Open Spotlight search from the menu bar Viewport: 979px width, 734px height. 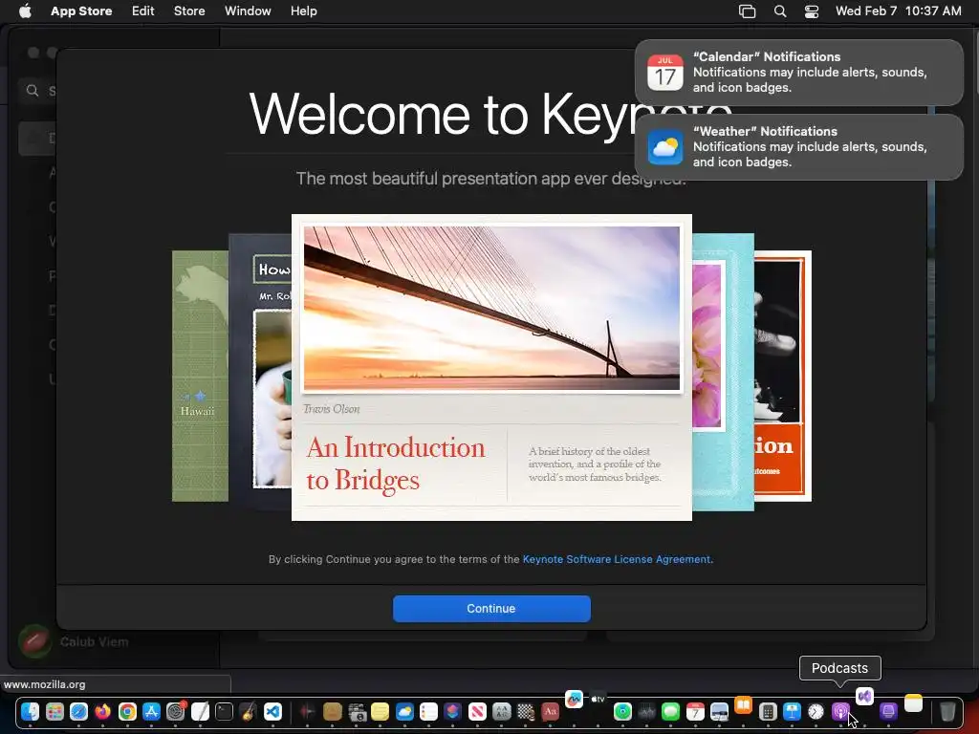tap(780, 11)
